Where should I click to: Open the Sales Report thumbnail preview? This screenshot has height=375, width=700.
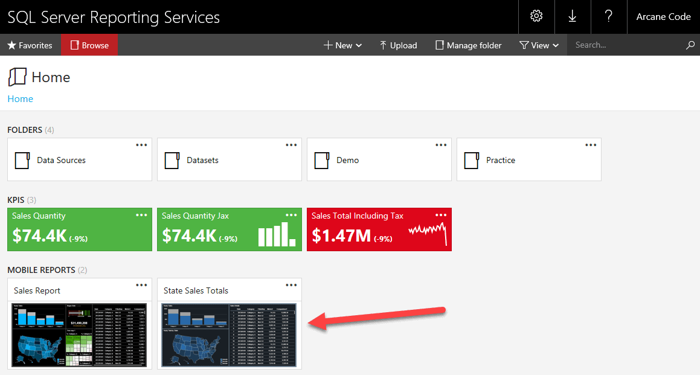80,335
